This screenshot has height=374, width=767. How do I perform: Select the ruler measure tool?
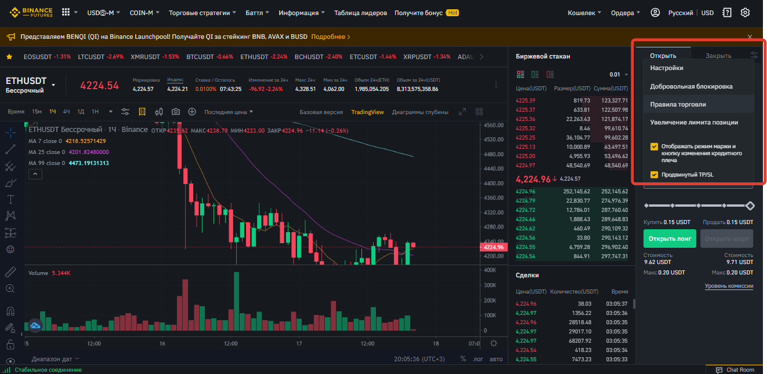click(x=10, y=272)
